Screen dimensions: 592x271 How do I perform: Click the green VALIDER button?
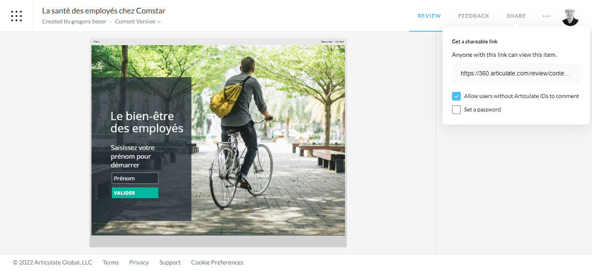tap(135, 193)
